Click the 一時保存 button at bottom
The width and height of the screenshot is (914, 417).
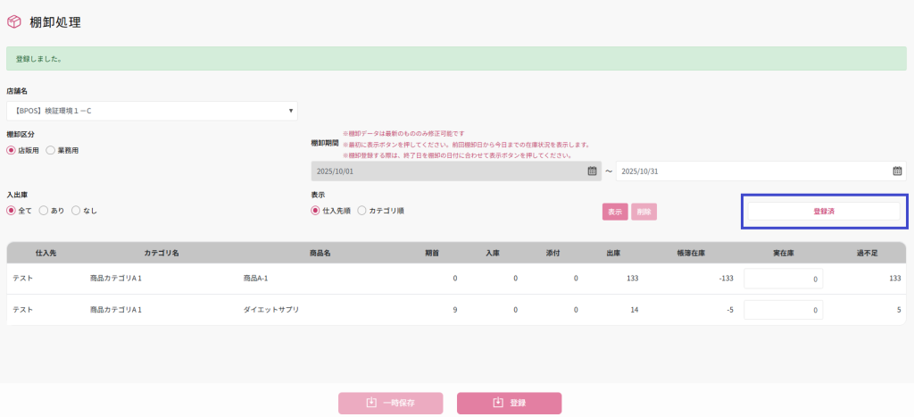390,403
